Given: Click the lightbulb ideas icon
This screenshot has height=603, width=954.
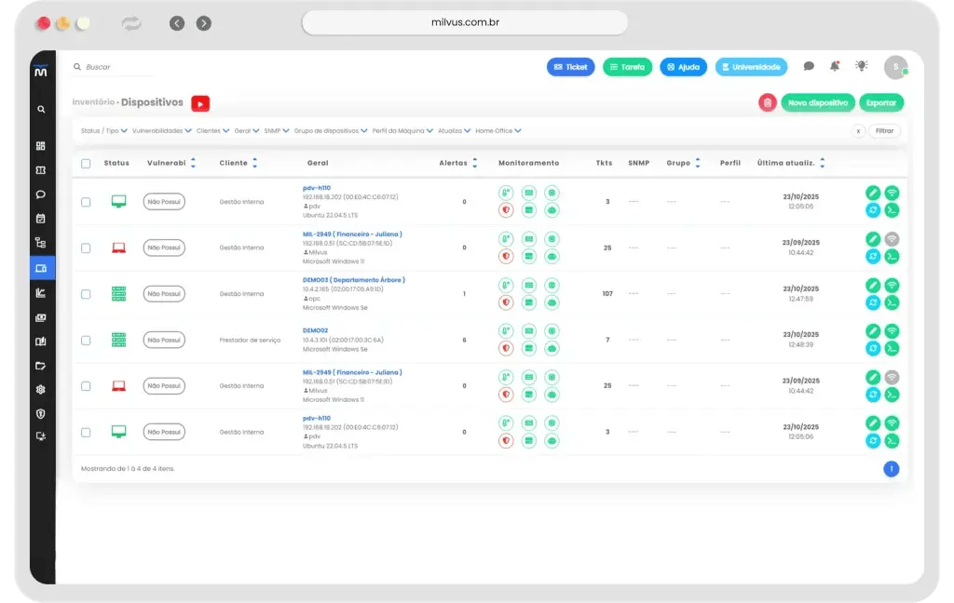Looking at the screenshot, I should tap(862, 66).
